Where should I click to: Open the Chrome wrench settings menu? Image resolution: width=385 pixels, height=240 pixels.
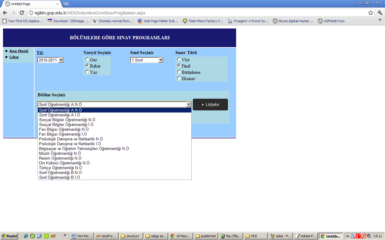(x=380, y=13)
